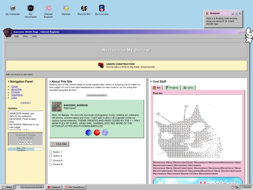Viewport: 253px width, 190px height.
Task: Click the Webmaster label under BADGERS_BURROW
Action: tap(69, 108)
